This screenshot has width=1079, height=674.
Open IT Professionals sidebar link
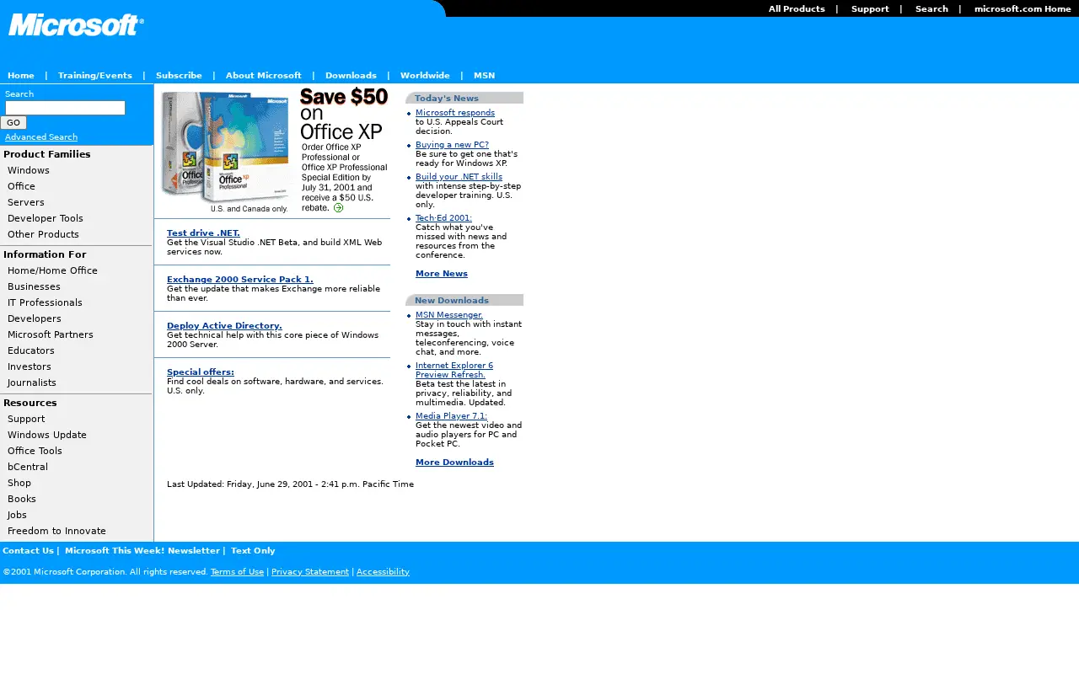tap(45, 302)
